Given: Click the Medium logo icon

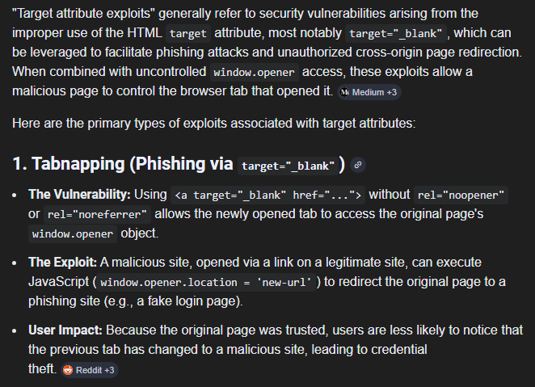Looking at the screenshot, I should click(346, 92).
